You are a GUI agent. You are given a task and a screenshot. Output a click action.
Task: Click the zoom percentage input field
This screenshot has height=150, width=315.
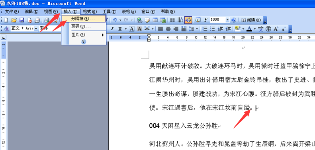click(x=218, y=20)
